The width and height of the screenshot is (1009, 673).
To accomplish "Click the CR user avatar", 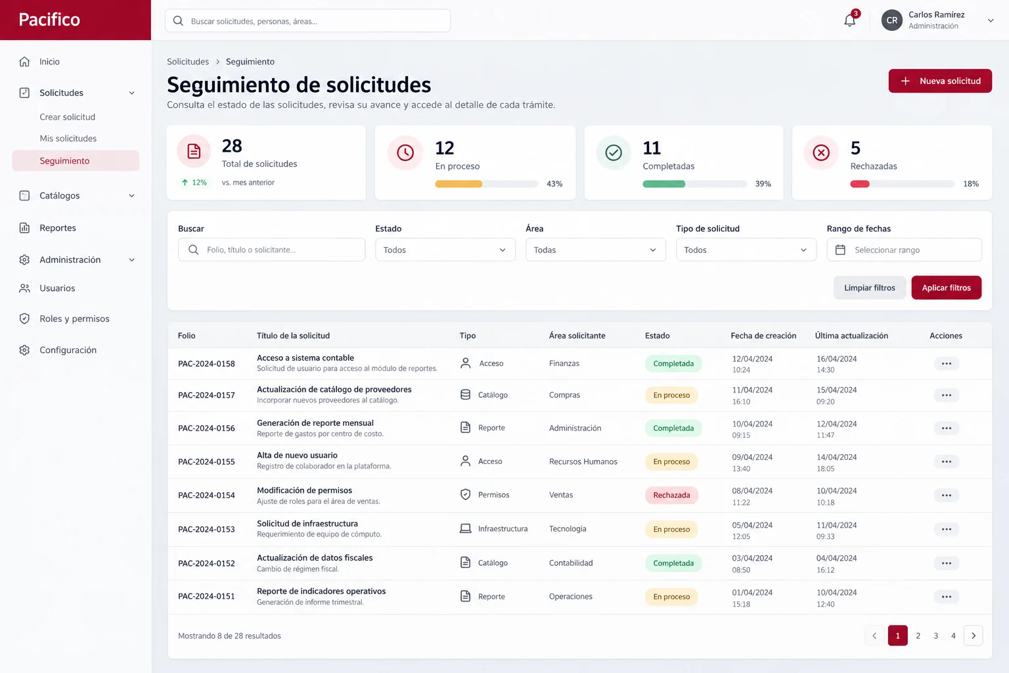I will tap(891, 20).
